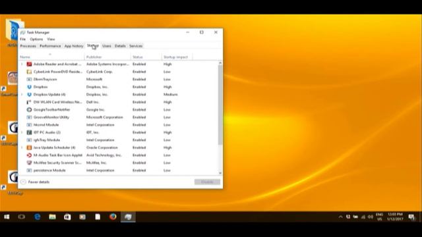422x237 pixels.
Task: Click the GrooveMonitor Utility icon
Action: pos(29,117)
